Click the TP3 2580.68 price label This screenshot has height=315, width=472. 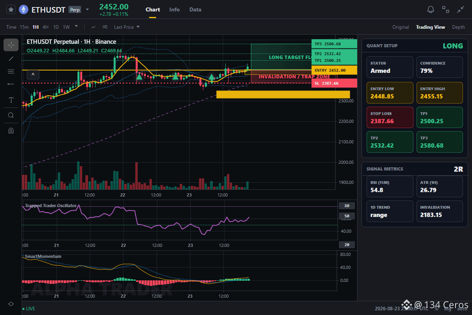click(x=334, y=44)
